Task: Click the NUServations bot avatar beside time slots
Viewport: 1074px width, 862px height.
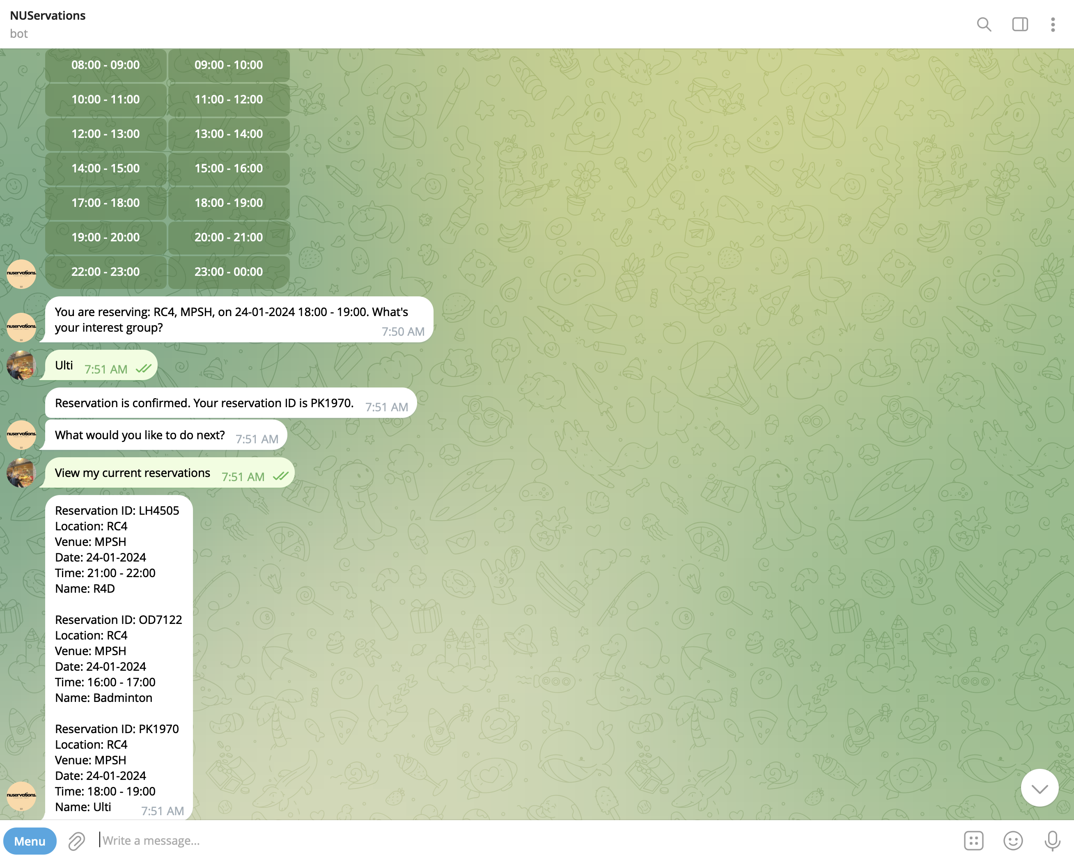Action: [x=21, y=273]
